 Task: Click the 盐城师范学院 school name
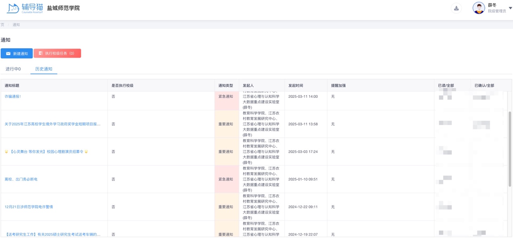pos(63,8)
